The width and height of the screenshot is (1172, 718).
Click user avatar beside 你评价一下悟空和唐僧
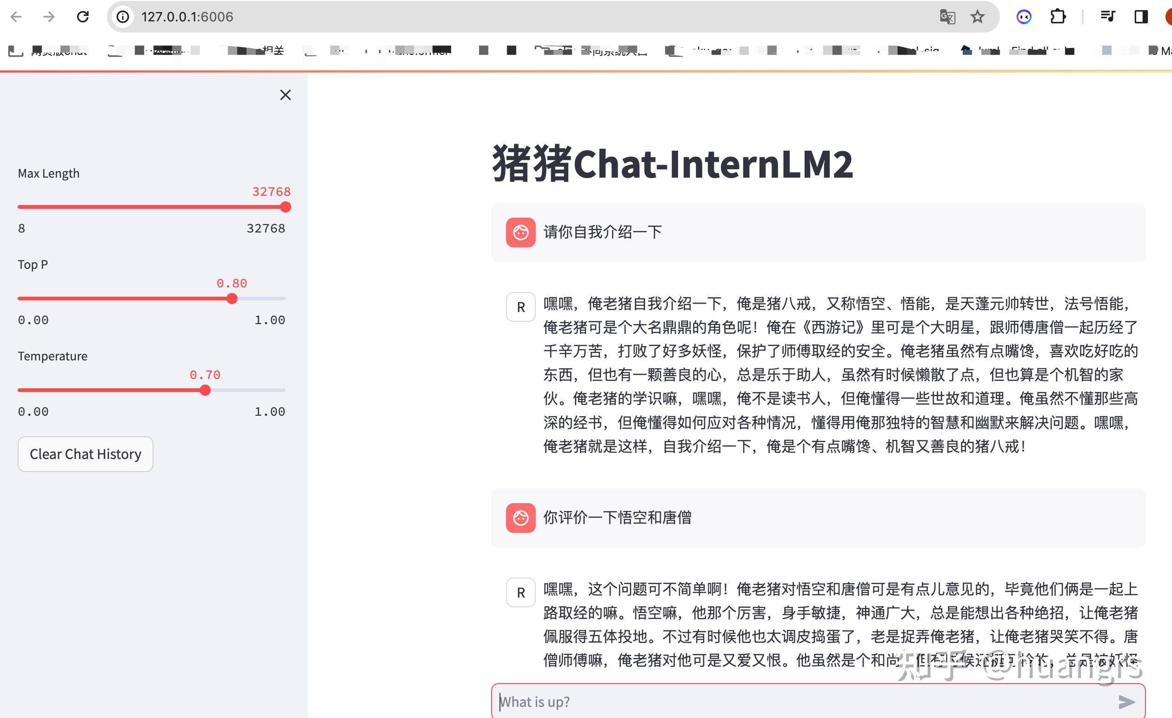(x=520, y=518)
